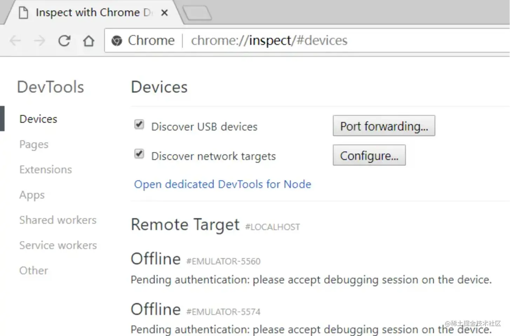Viewport: 510px width, 336px height.
Task: Click the browser back arrow
Action: tap(15, 41)
